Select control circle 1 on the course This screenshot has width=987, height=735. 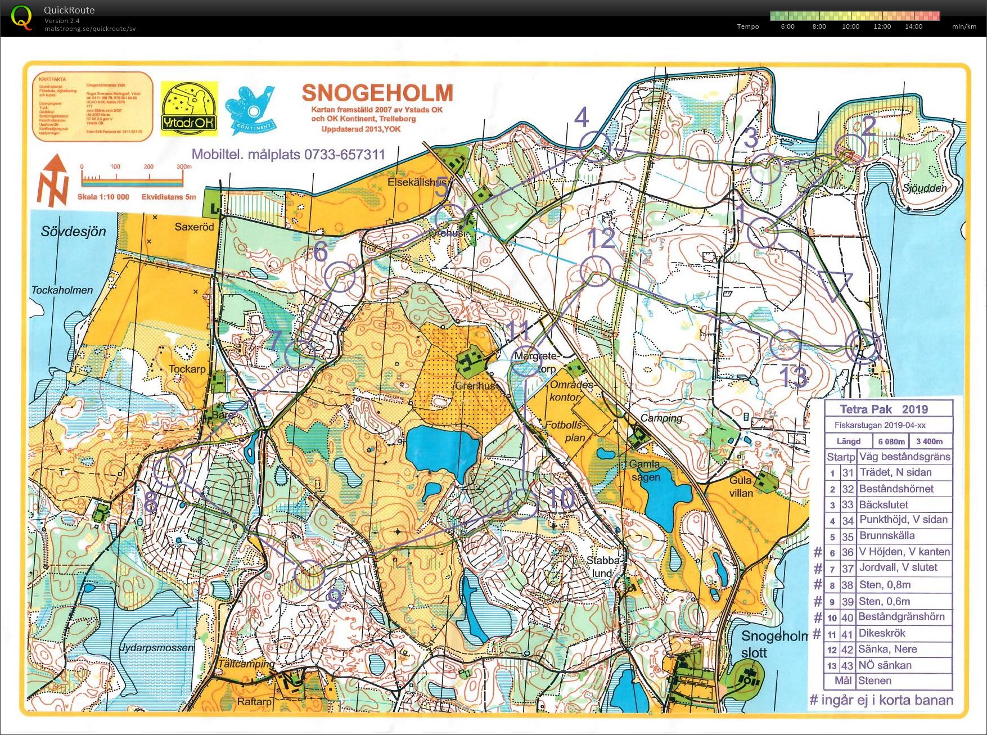[x=763, y=232]
